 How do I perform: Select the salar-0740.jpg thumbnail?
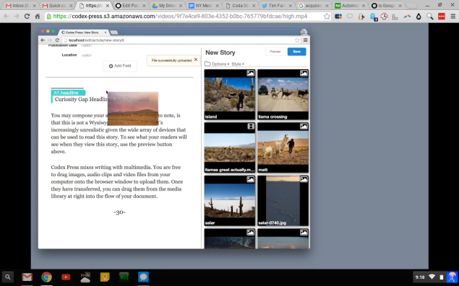pyautogui.click(x=283, y=201)
